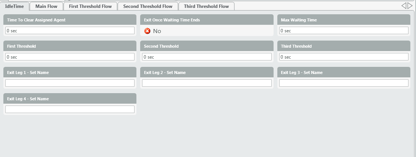Switch to the IdleTime tab
The image size is (416, 157).
coord(15,6)
